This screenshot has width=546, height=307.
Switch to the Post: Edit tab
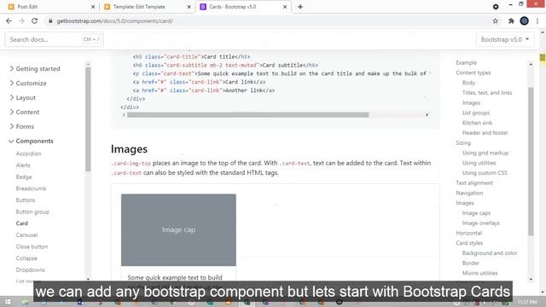tap(50, 7)
